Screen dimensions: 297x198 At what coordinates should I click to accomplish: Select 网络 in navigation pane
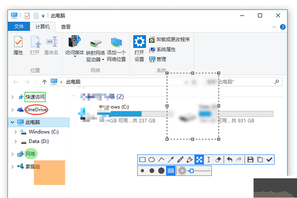tap(30, 154)
